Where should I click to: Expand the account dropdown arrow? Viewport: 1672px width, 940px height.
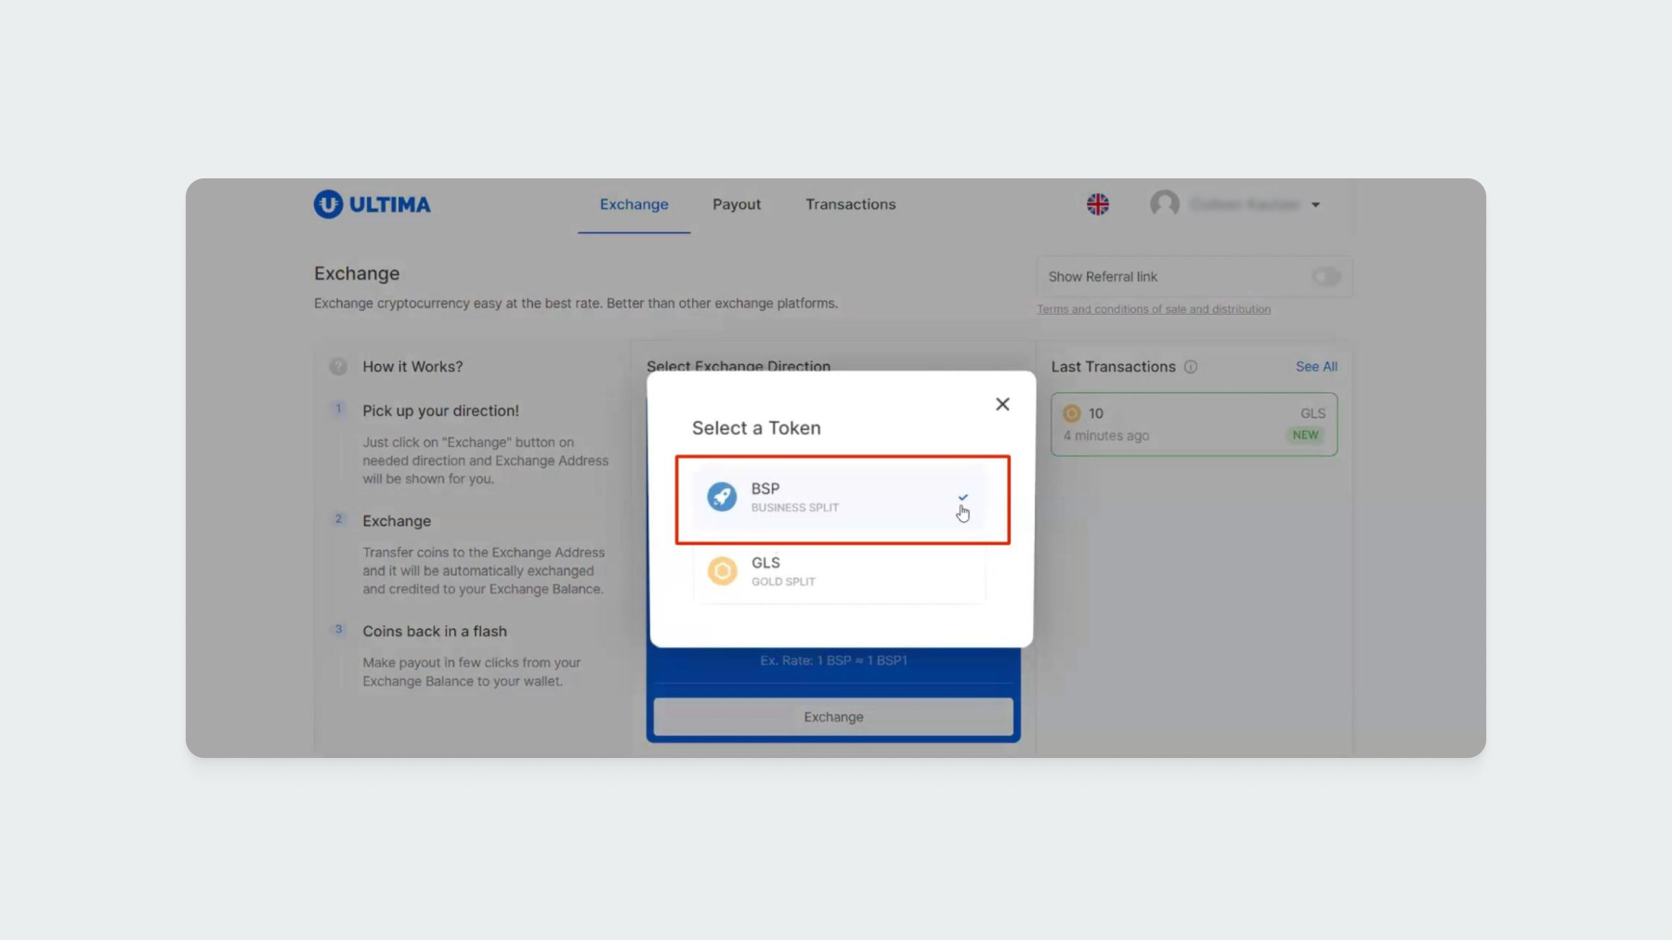point(1315,205)
